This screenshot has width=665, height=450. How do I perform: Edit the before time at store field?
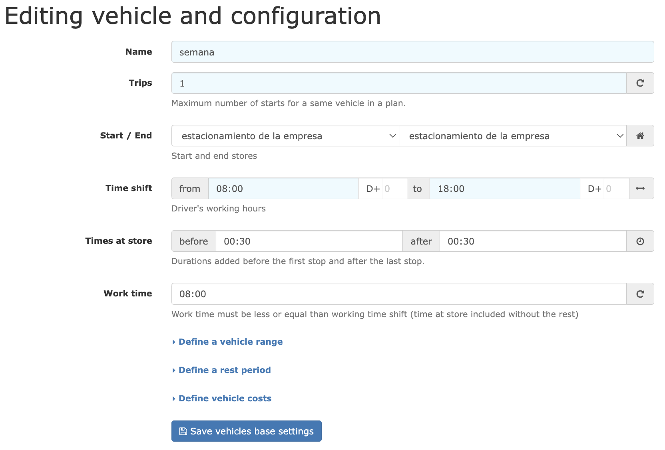[309, 241]
